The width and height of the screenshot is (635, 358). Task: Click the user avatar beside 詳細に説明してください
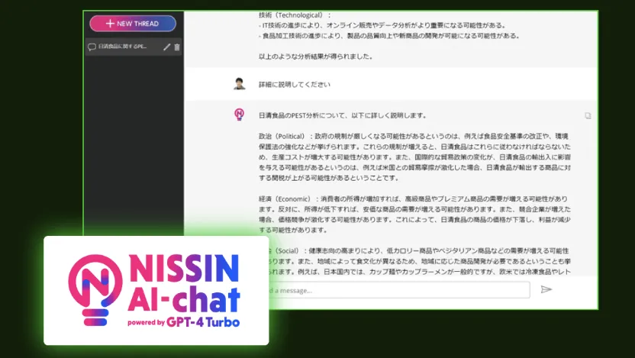tap(239, 84)
